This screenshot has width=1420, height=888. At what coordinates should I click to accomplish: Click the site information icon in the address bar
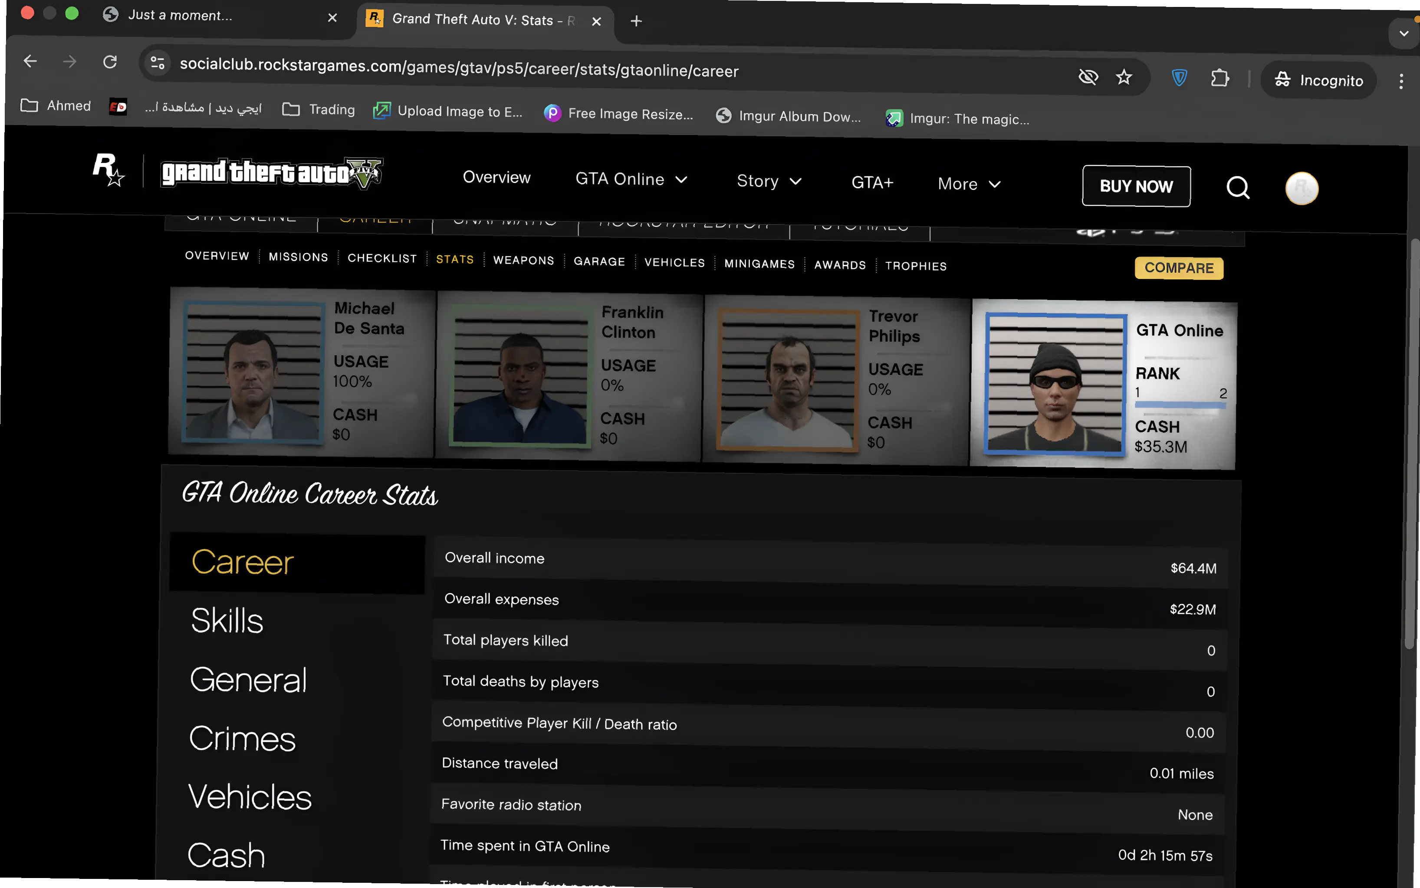tap(158, 63)
